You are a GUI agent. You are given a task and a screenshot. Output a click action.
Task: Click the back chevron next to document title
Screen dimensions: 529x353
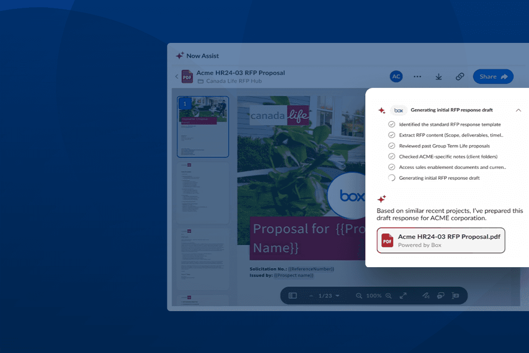pos(176,75)
